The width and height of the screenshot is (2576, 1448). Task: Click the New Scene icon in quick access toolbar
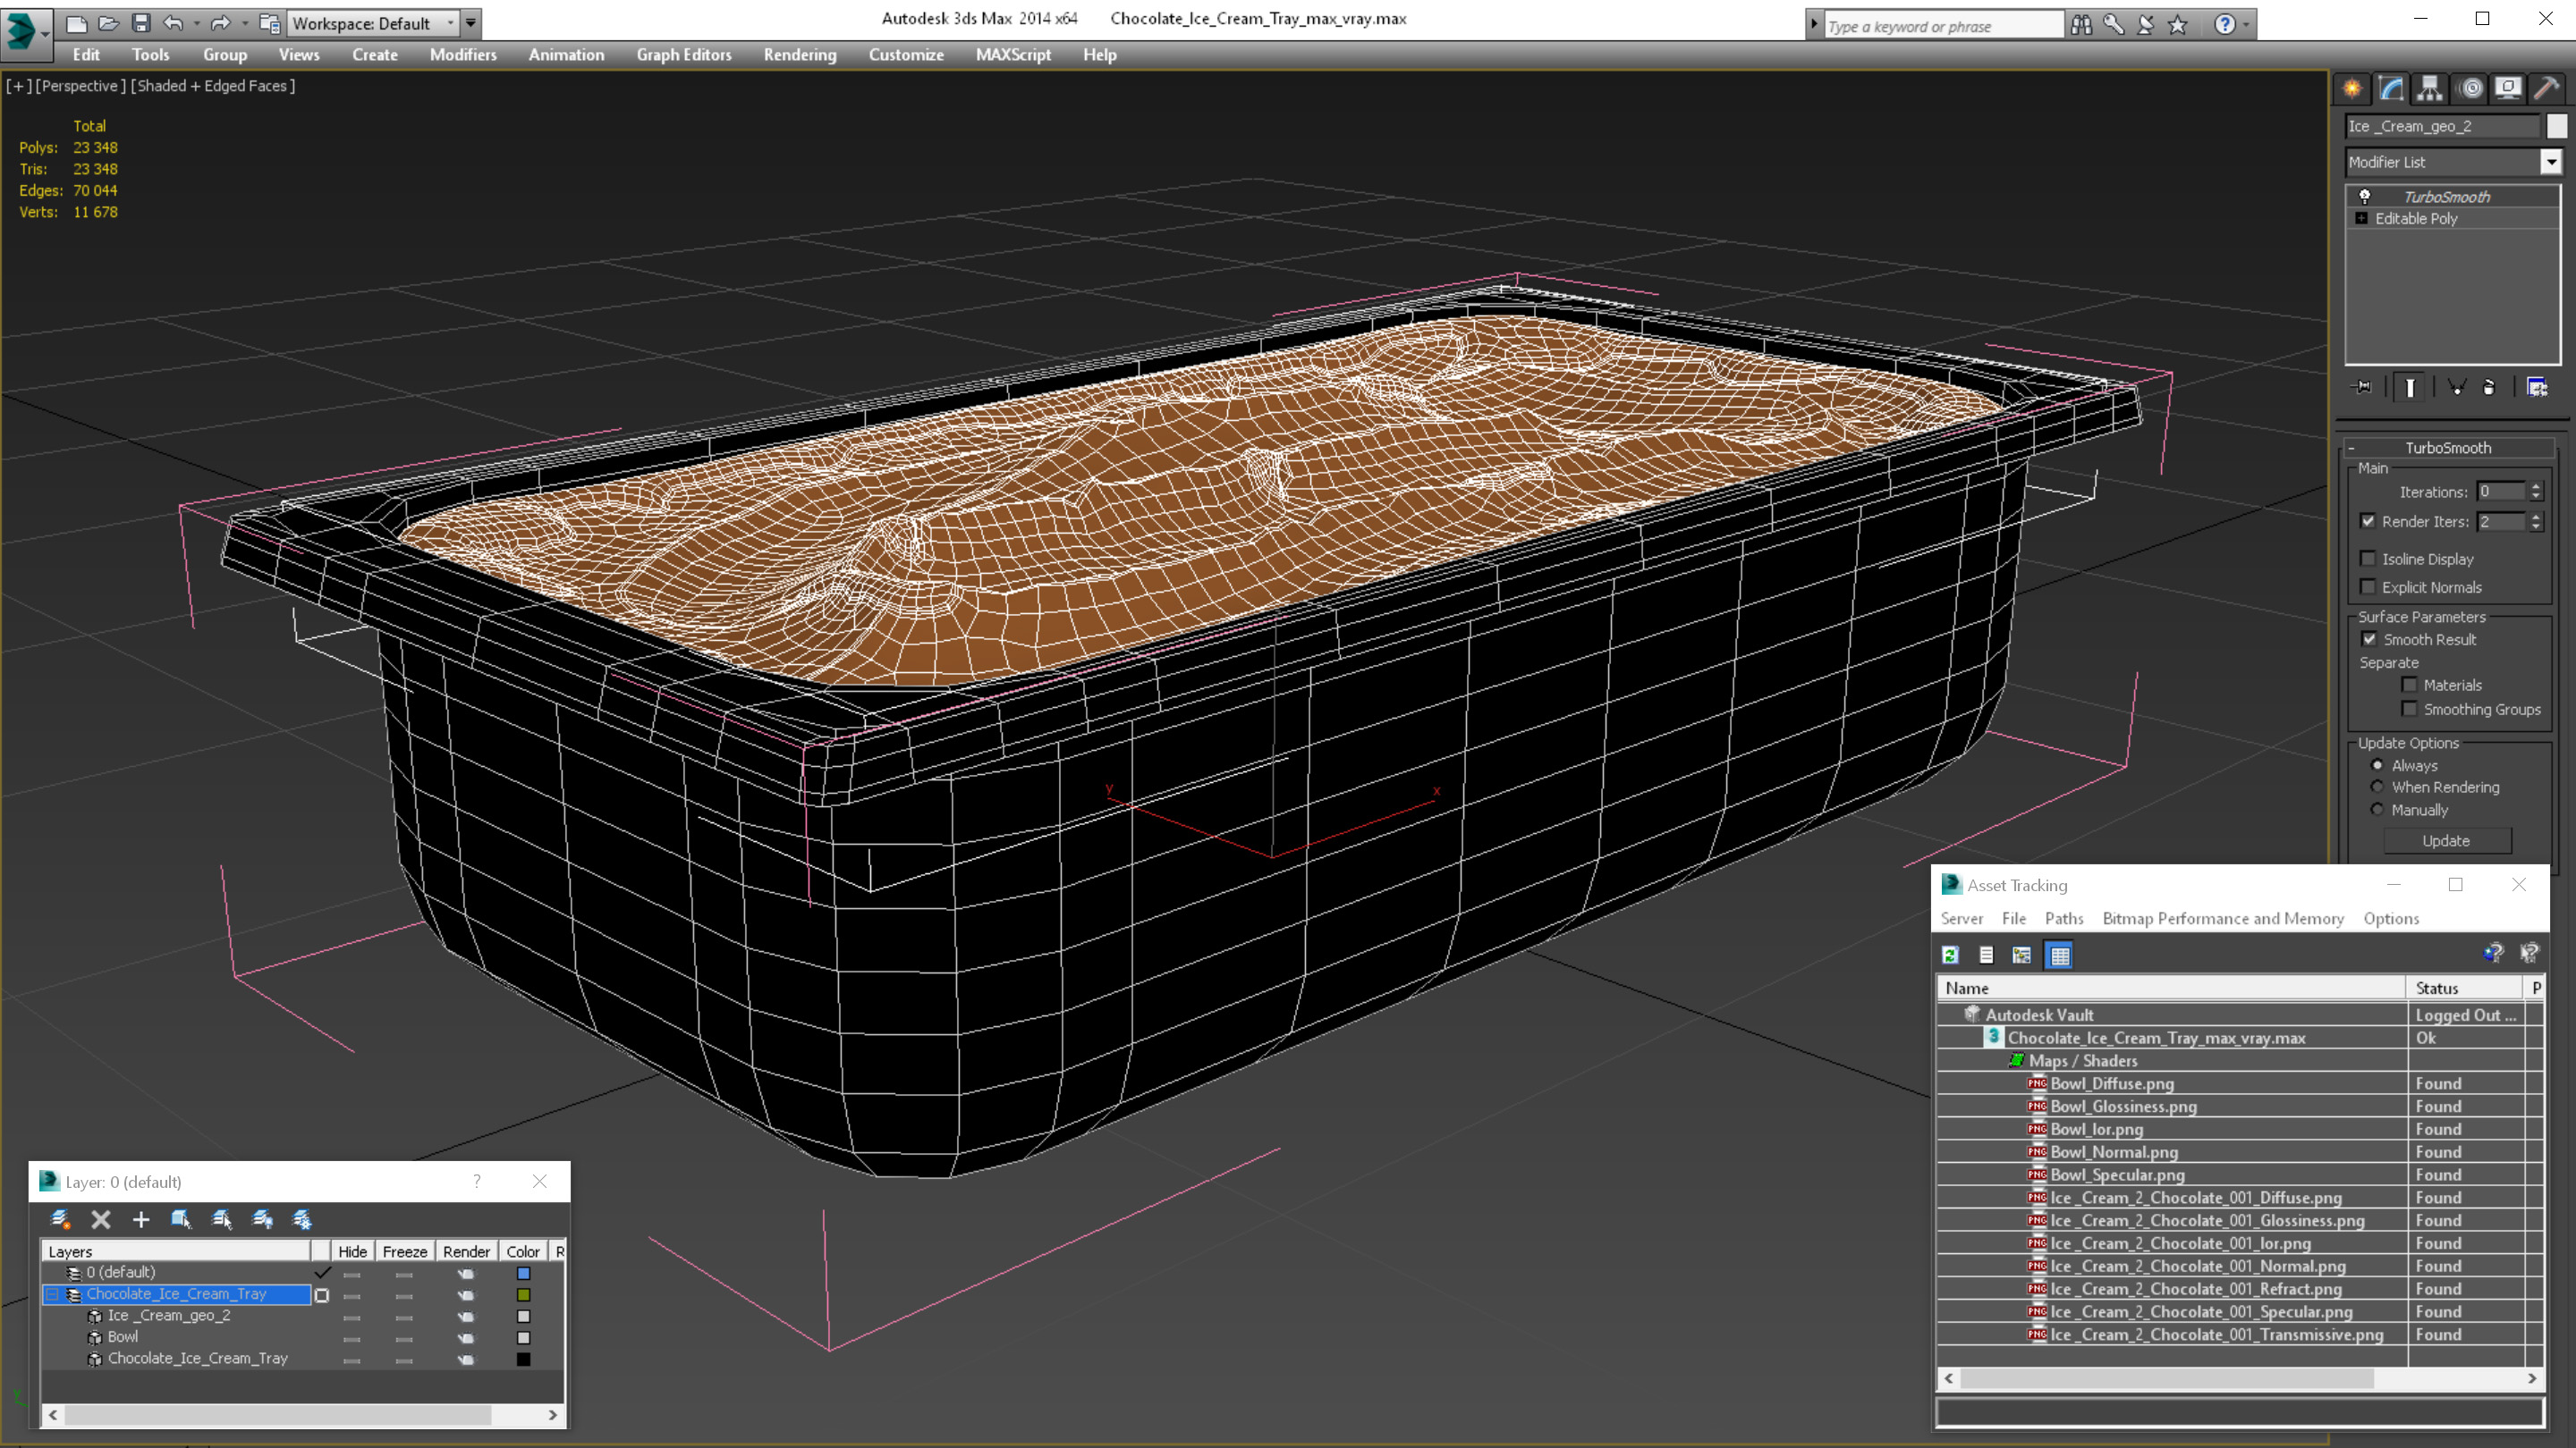pos(76,22)
